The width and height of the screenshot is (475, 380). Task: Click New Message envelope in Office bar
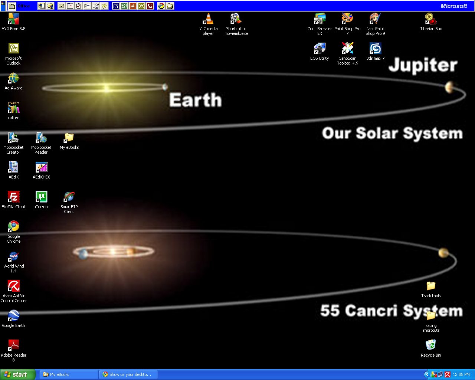[x=62, y=6]
